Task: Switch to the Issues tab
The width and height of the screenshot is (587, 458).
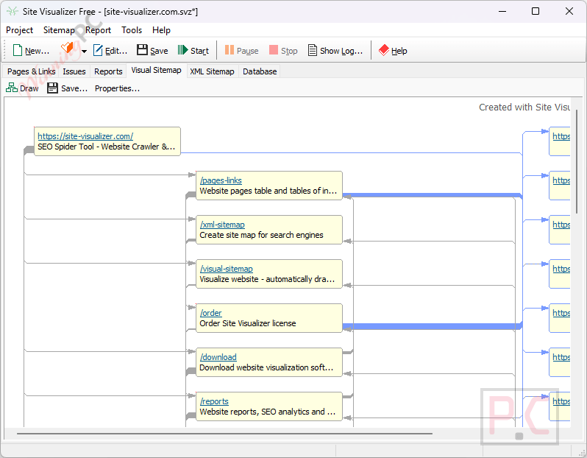Action: point(74,71)
